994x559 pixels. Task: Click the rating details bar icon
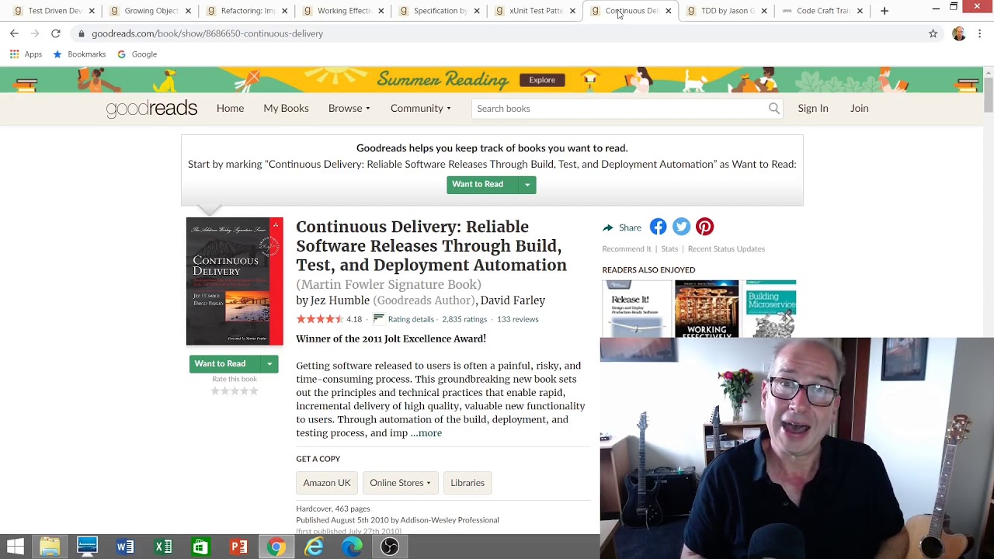[379, 318]
